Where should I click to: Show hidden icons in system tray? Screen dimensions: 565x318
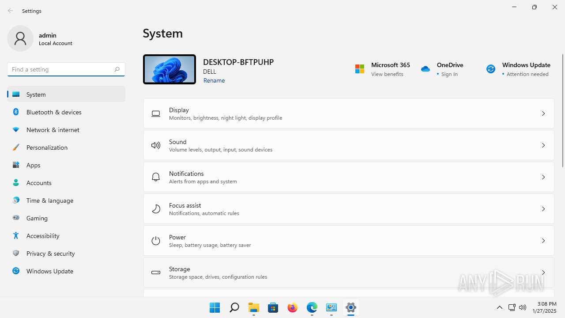(x=500, y=307)
